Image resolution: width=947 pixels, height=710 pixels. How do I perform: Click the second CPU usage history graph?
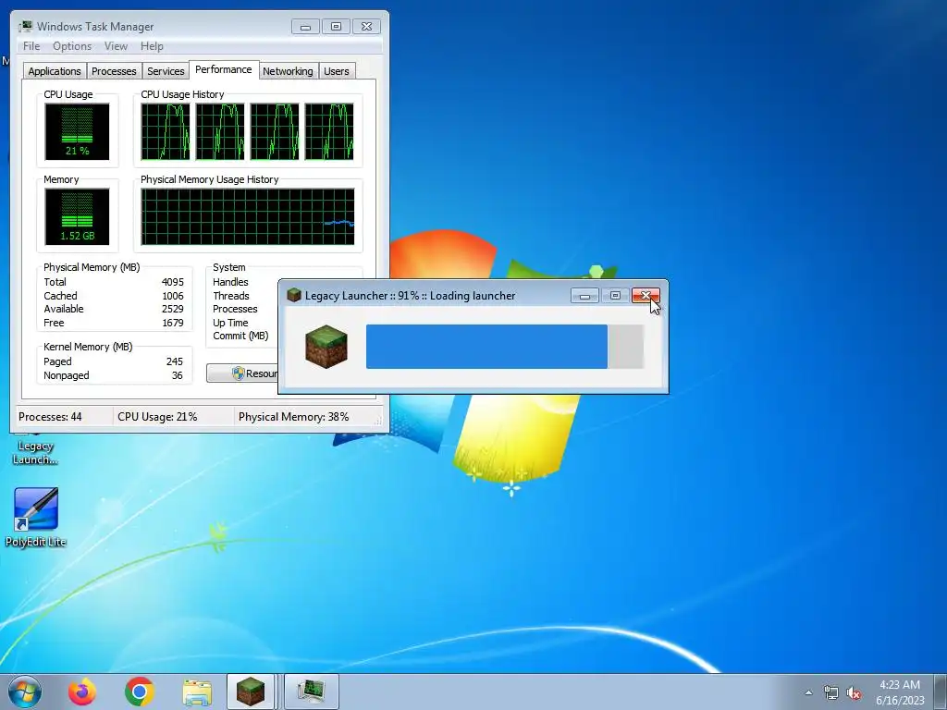(x=220, y=131)
